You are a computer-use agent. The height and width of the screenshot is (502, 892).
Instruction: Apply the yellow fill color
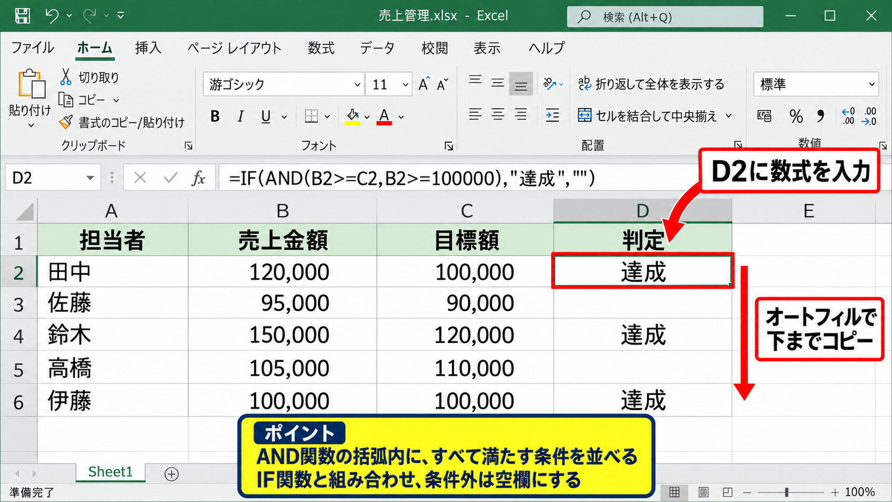click(x=352, y=116)
